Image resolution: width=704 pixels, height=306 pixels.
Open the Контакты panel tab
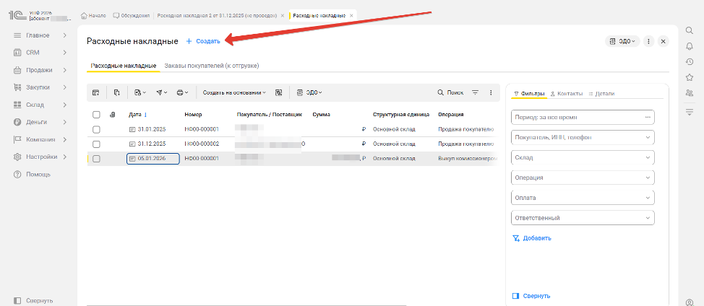(x=566, y=94)
